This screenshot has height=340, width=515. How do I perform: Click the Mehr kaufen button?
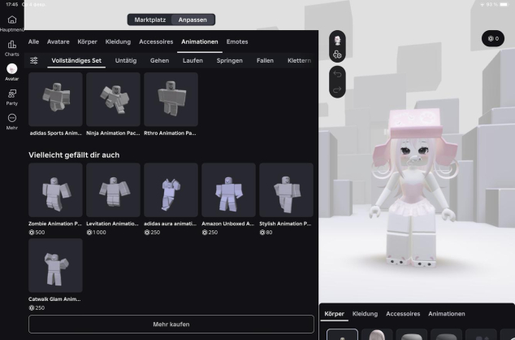171,324
